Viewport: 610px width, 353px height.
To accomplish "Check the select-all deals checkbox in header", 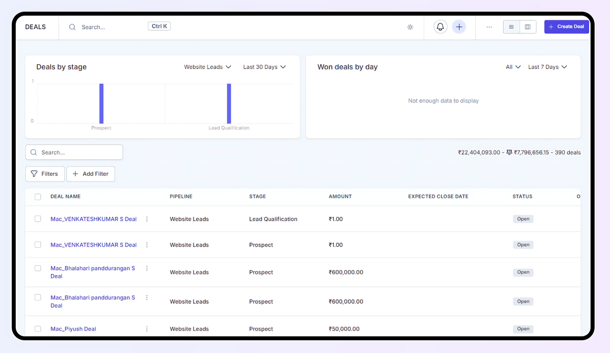I will tap(38, 197).
